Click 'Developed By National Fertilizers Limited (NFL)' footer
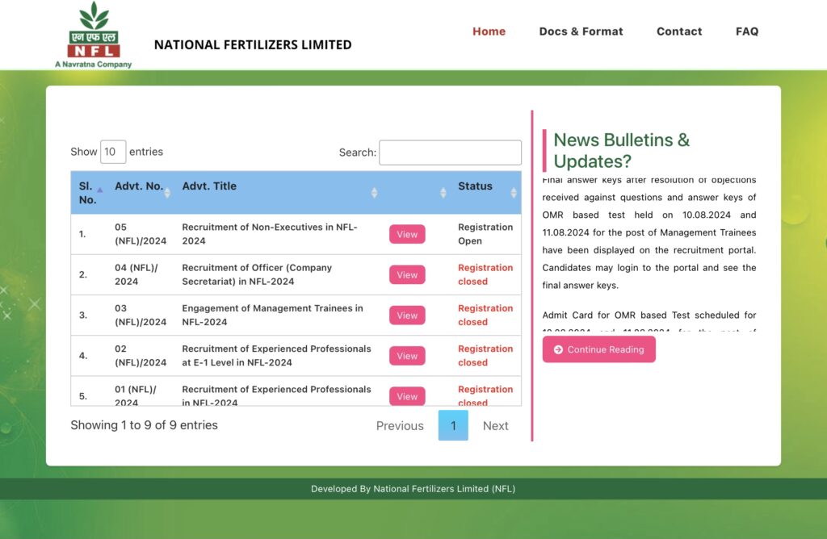Viewport: 827px width, 539px height. [413, 489]
